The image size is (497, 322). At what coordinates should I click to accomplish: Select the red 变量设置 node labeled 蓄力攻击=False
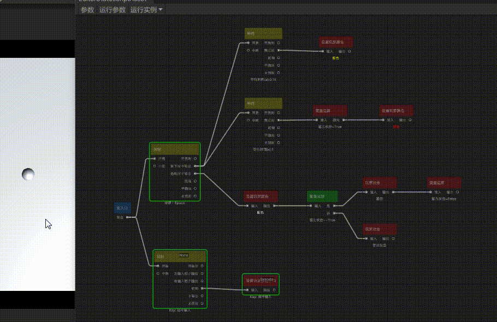click(443, 183)
